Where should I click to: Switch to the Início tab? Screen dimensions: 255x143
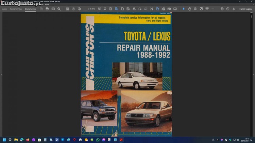pyautogui.click(x=4, y=9)
